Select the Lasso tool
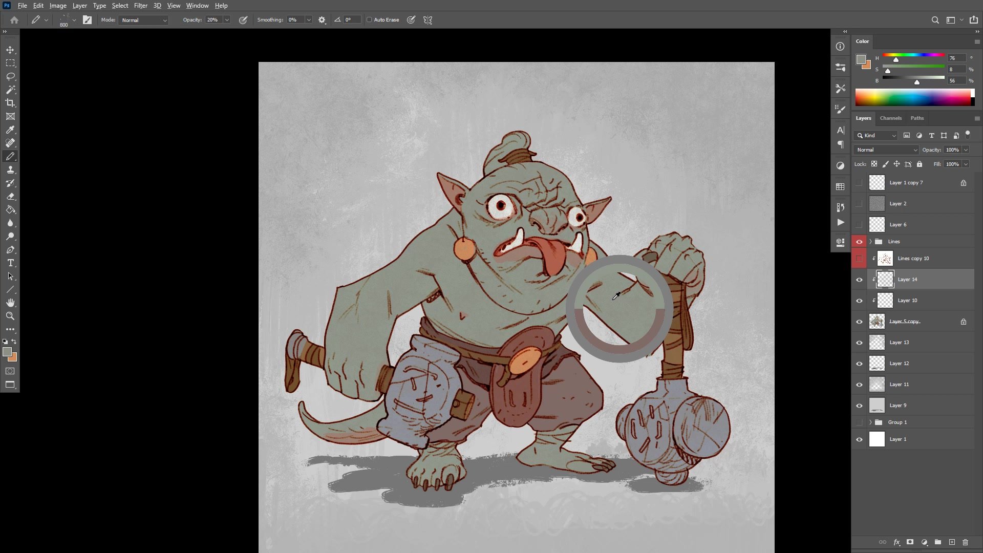 click(x=10, y=76)
